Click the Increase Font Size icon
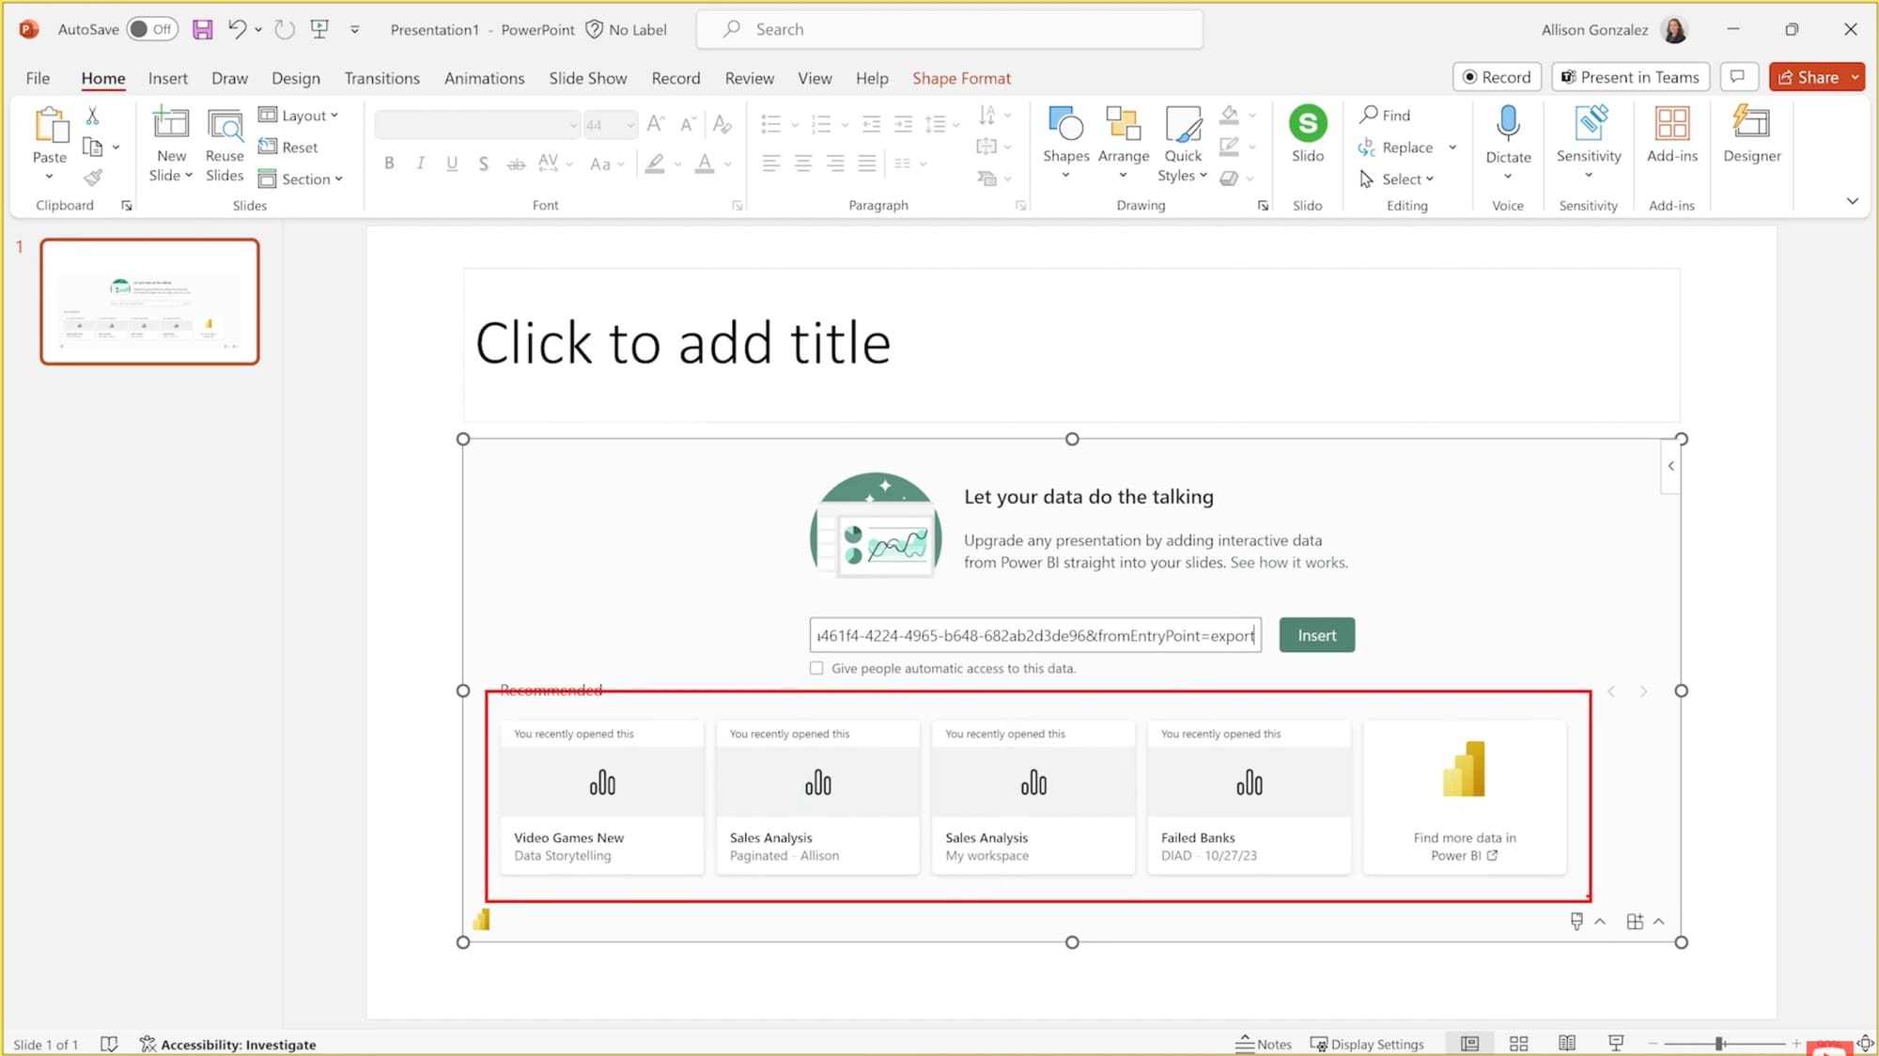Screen dimensions: 1879x1056 (x=656, y=124)
